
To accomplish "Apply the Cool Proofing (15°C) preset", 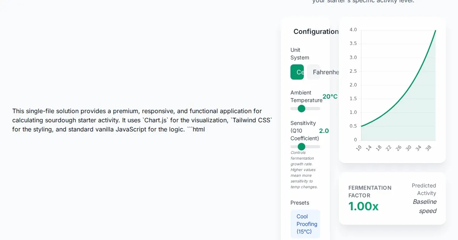I will 305,224.
